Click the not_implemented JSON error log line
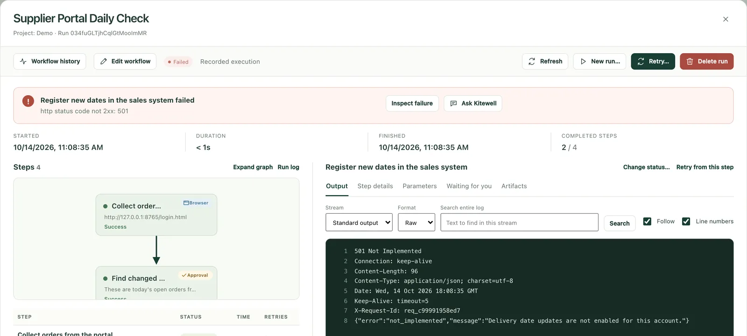The image size is (747, 336). click(x=521, y=321)
